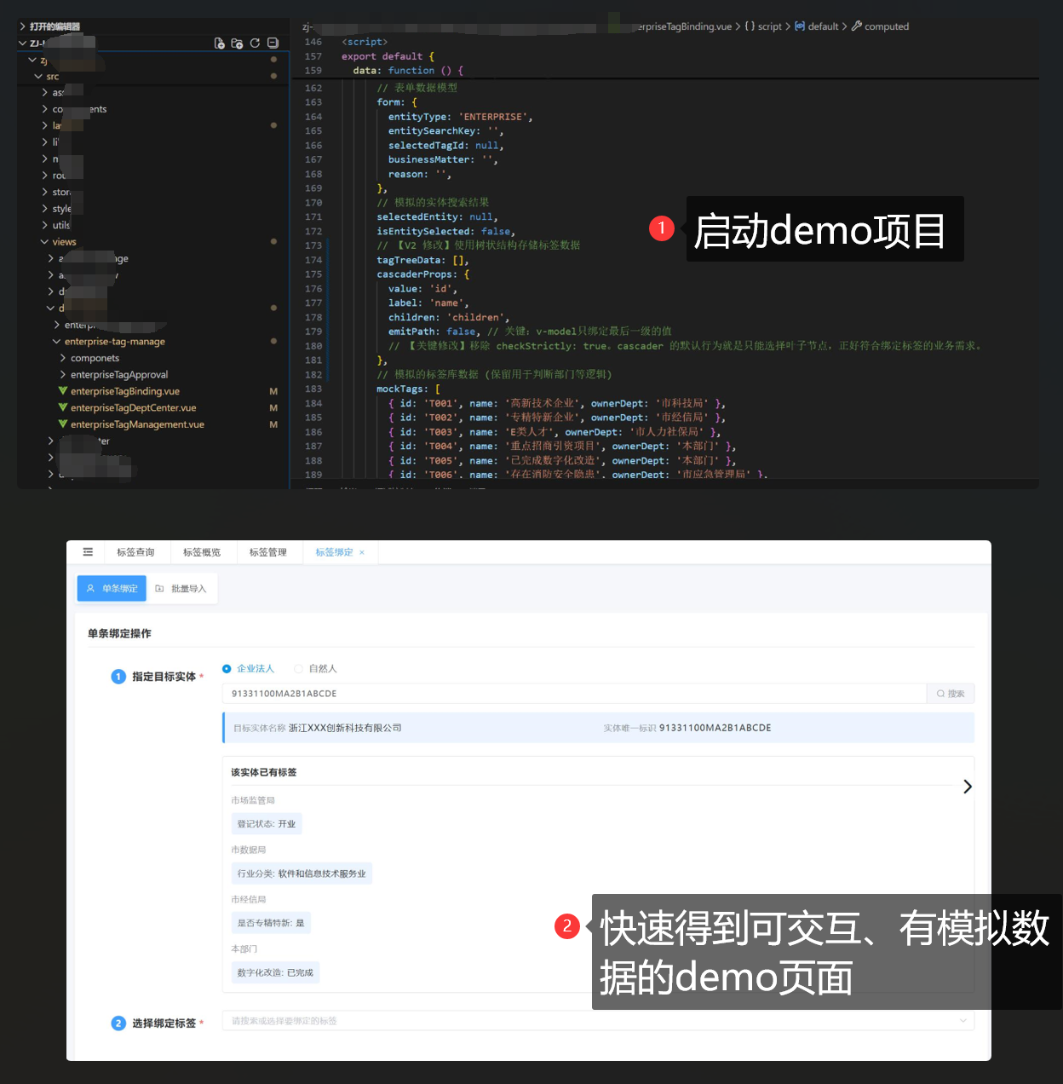
Task: Open enterpriseTagDeptCenter.vue in the explorer
Action: 133,408
